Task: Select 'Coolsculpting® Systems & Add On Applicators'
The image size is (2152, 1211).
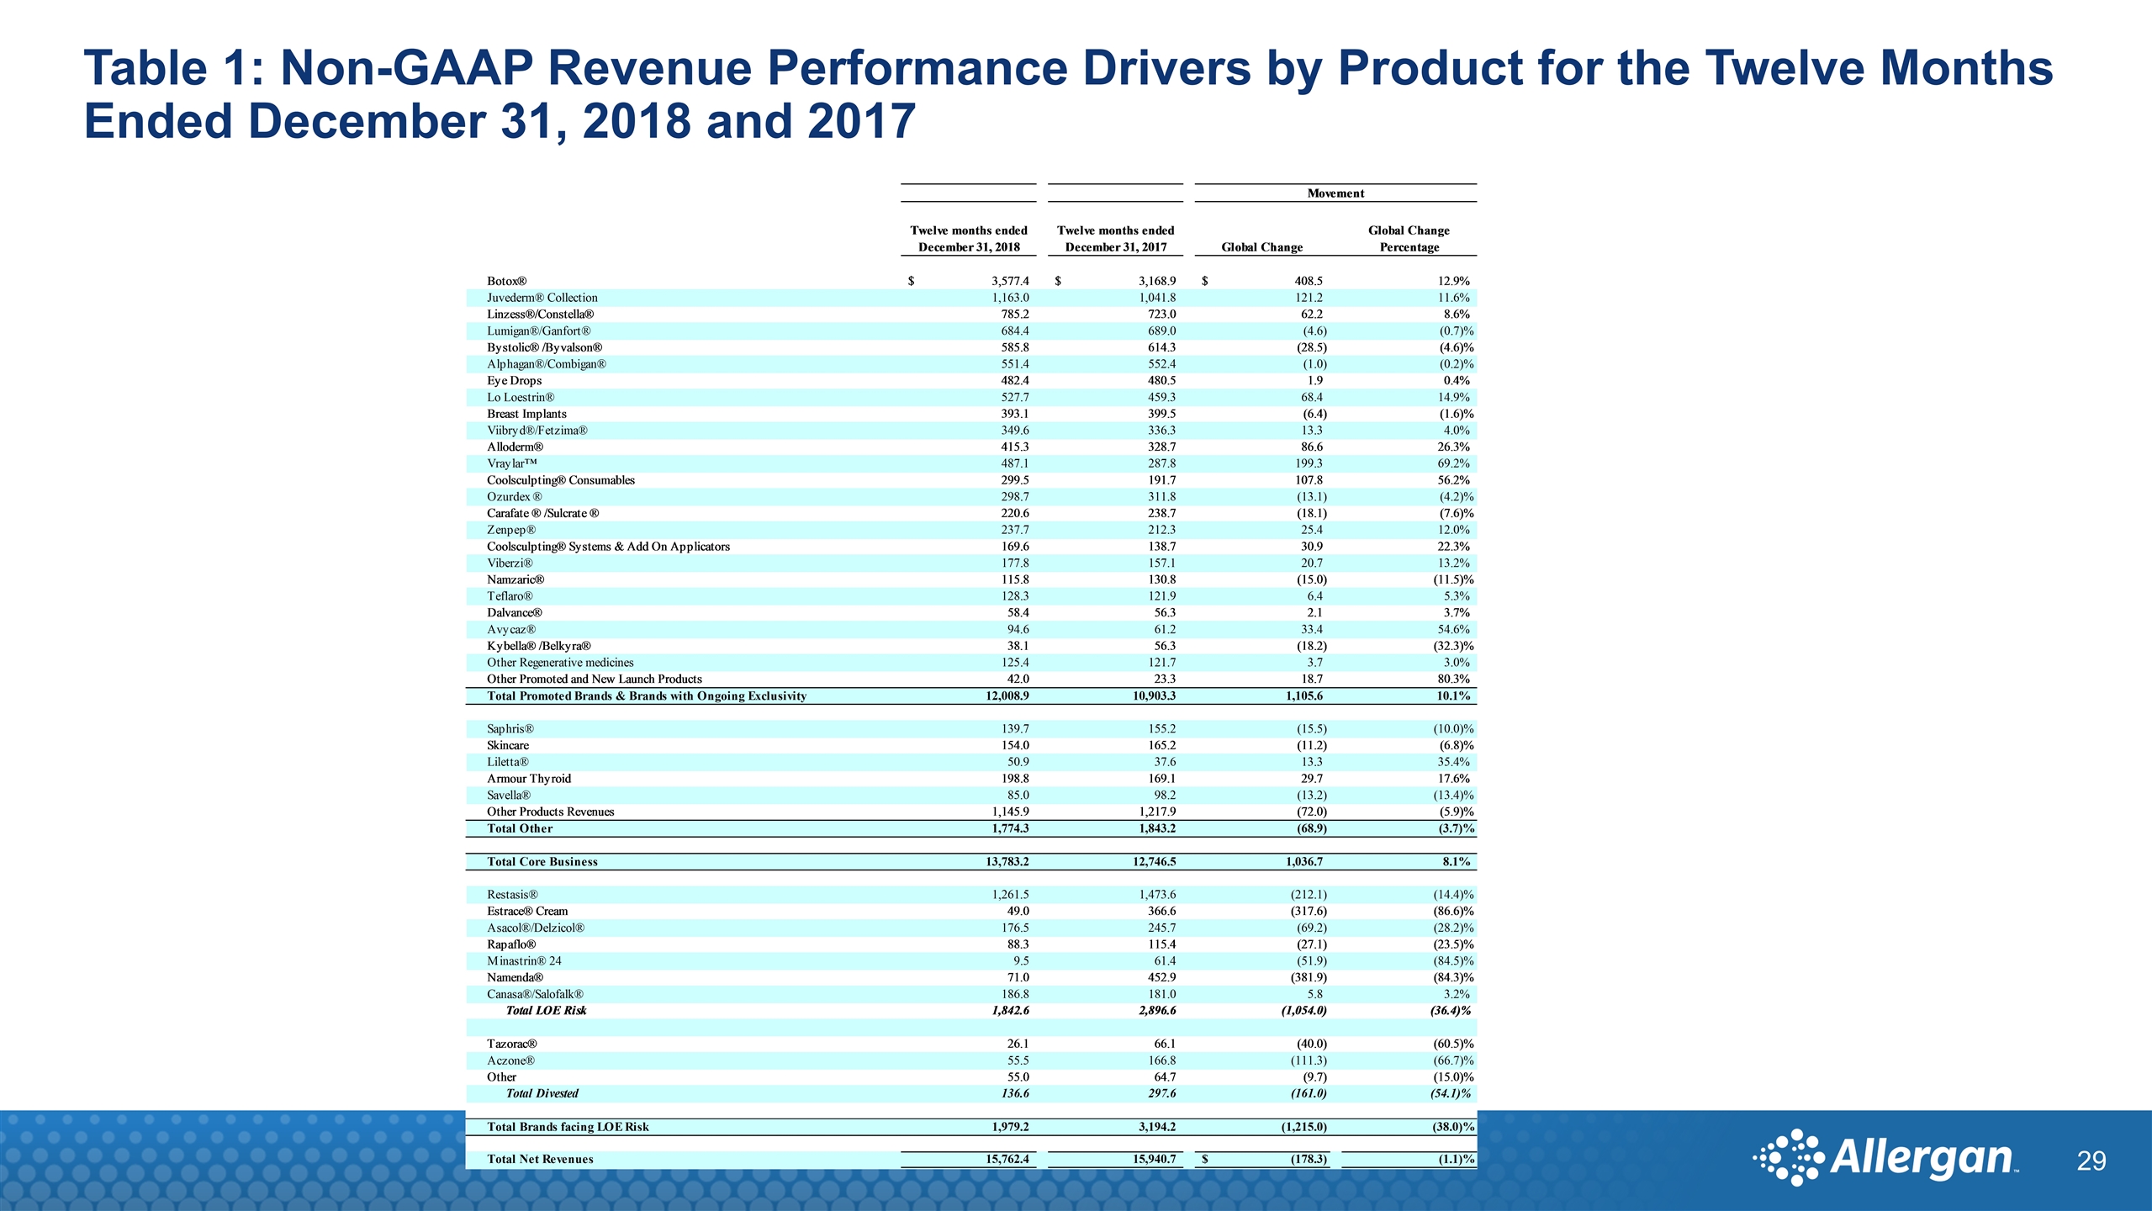Action: coord(609,547)
